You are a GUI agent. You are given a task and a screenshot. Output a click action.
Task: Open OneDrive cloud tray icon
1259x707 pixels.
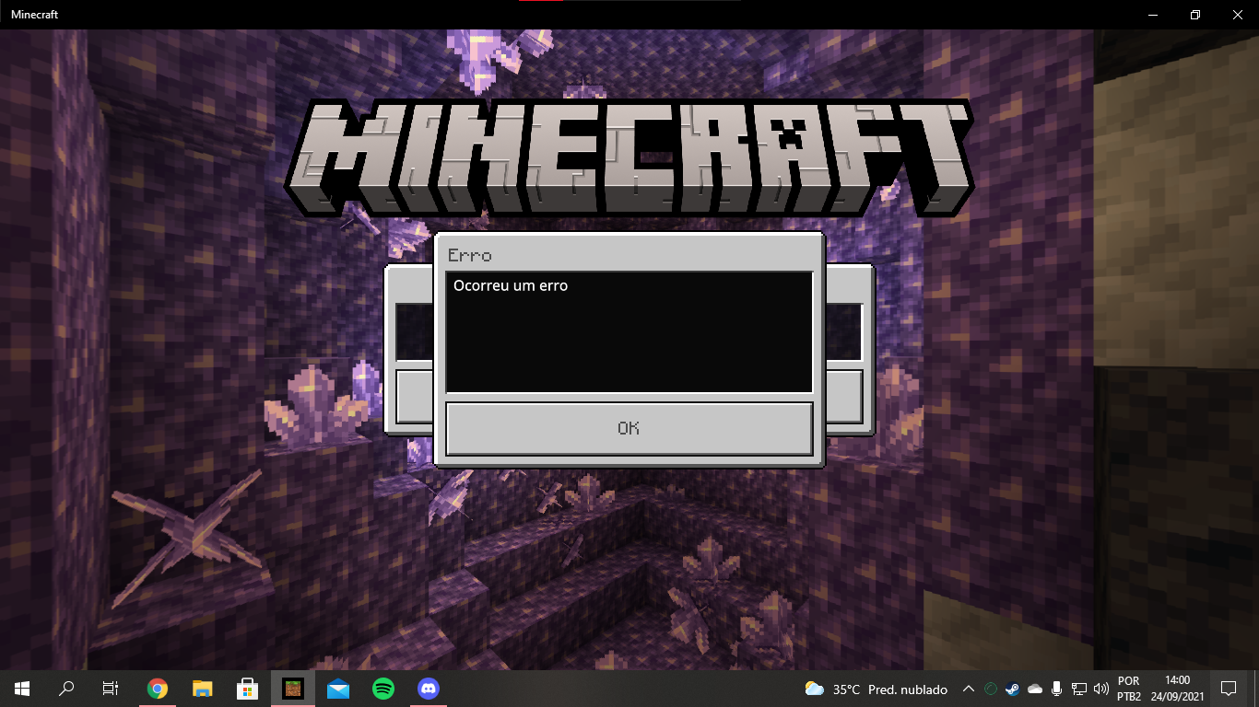[x=1034, y=689]
